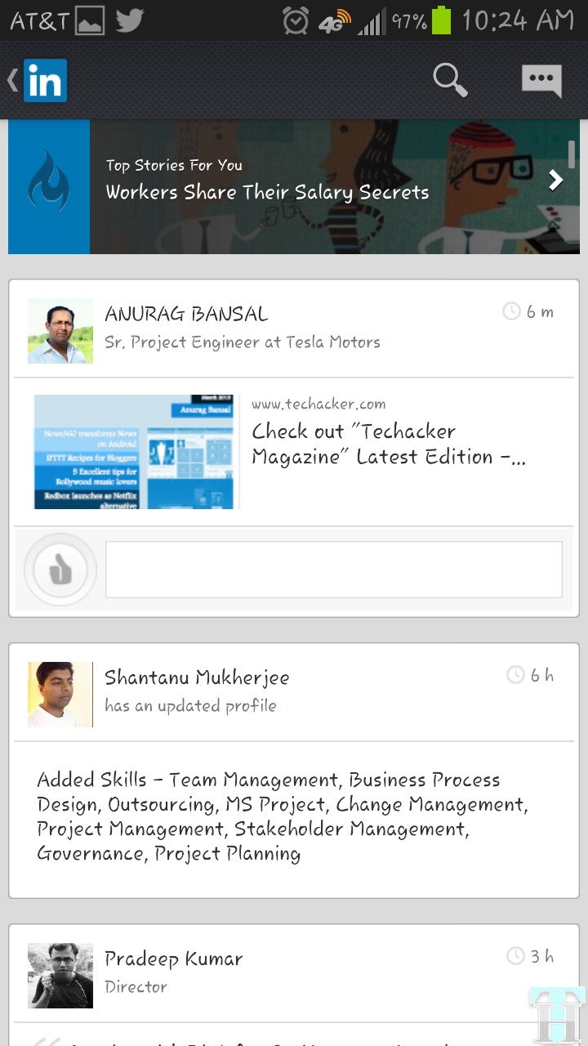Tap the picture notification icon in status bar
Screen dimensions: 588x1046
click(x=90, y=20)
